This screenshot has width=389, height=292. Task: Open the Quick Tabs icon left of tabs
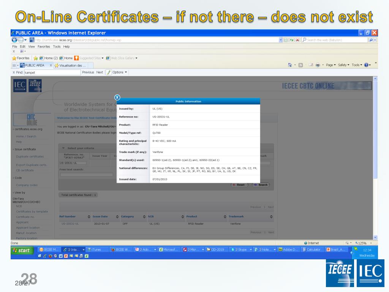[x=14, y=65]
